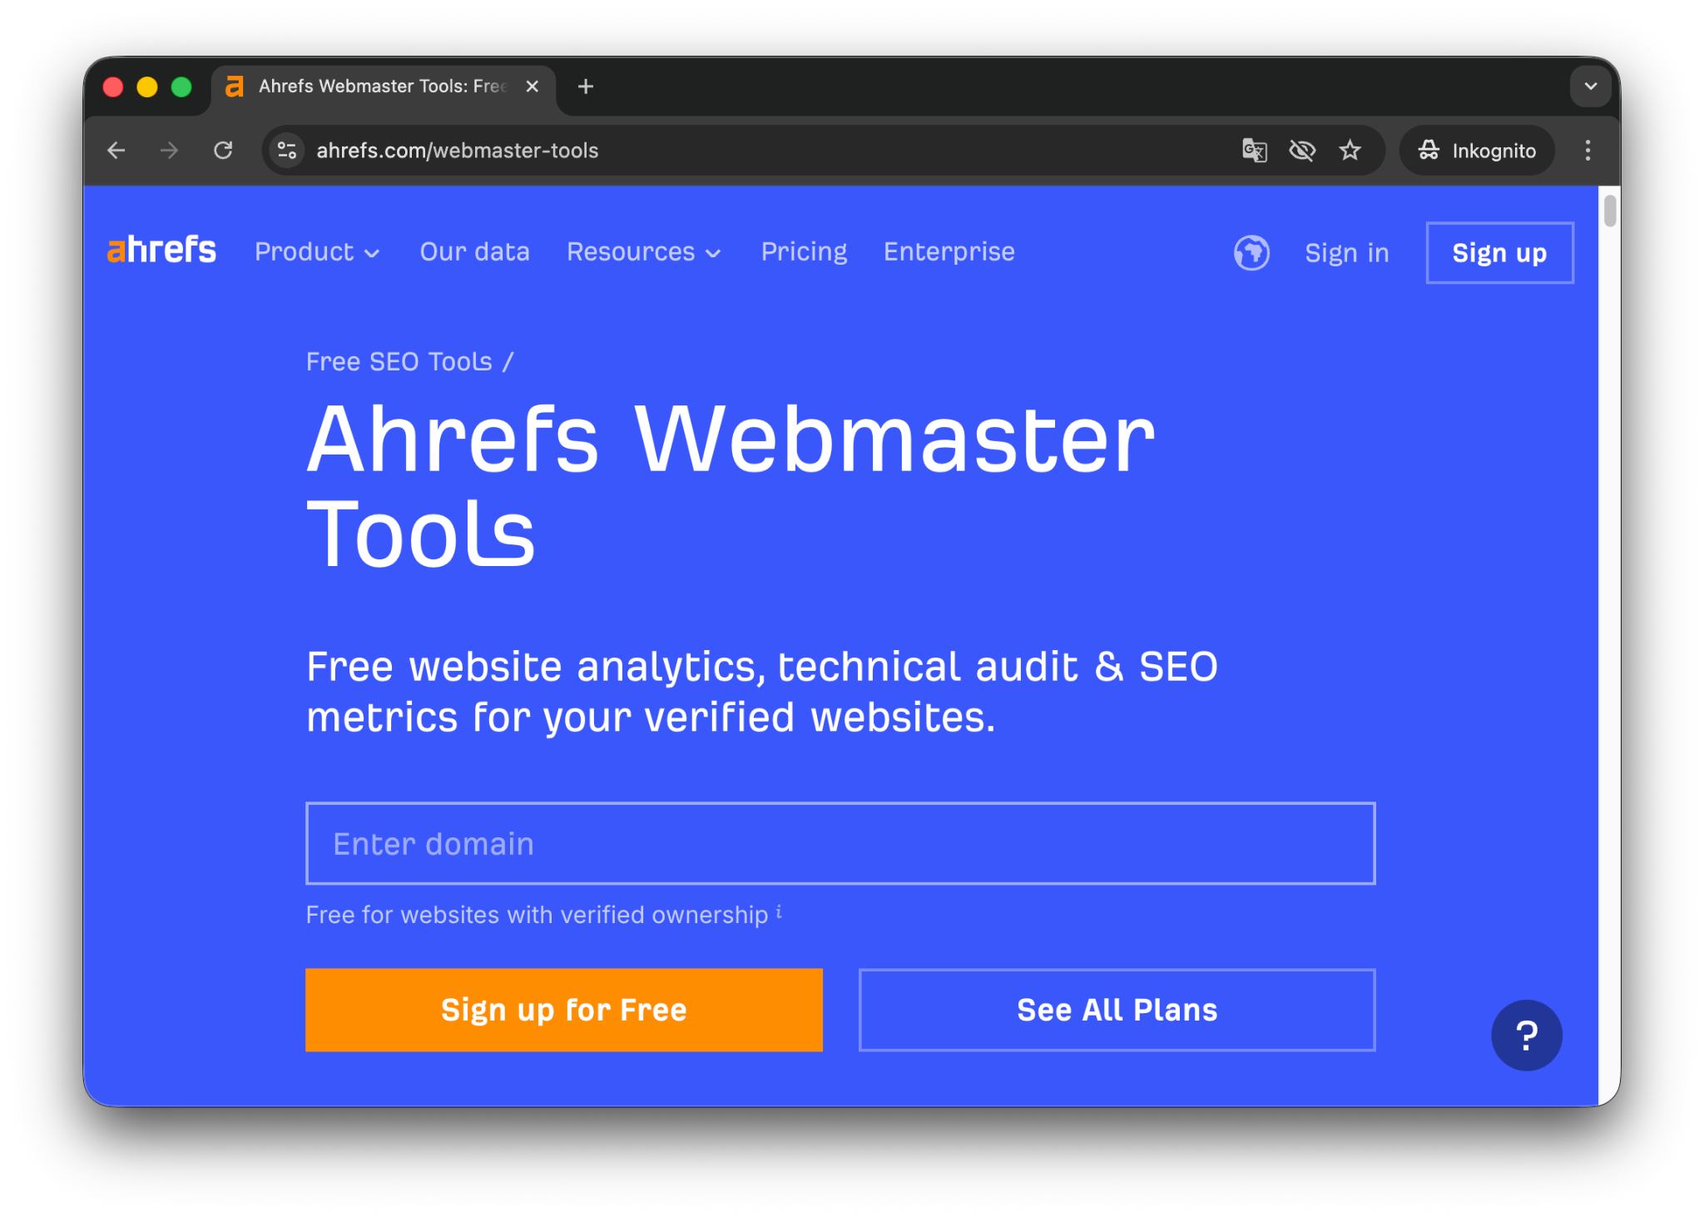This screenshot has height=1217, width=1704.
Task: Bookmark the page with the star icon
Action: [x=1350, y=151]
